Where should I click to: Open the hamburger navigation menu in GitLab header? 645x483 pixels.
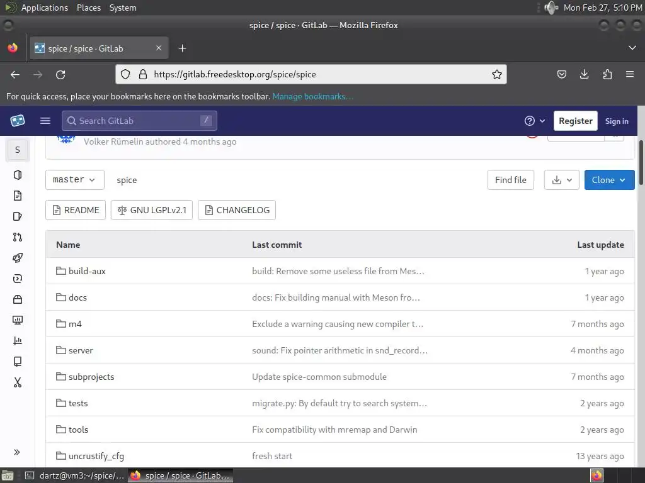coord(45,121)
